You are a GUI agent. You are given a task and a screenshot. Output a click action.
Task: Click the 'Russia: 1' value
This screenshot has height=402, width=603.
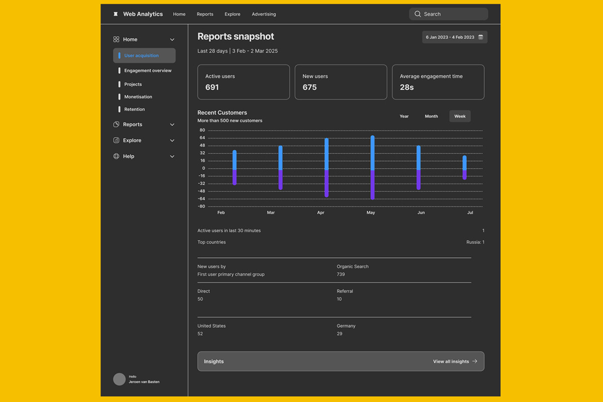[475, 242]
